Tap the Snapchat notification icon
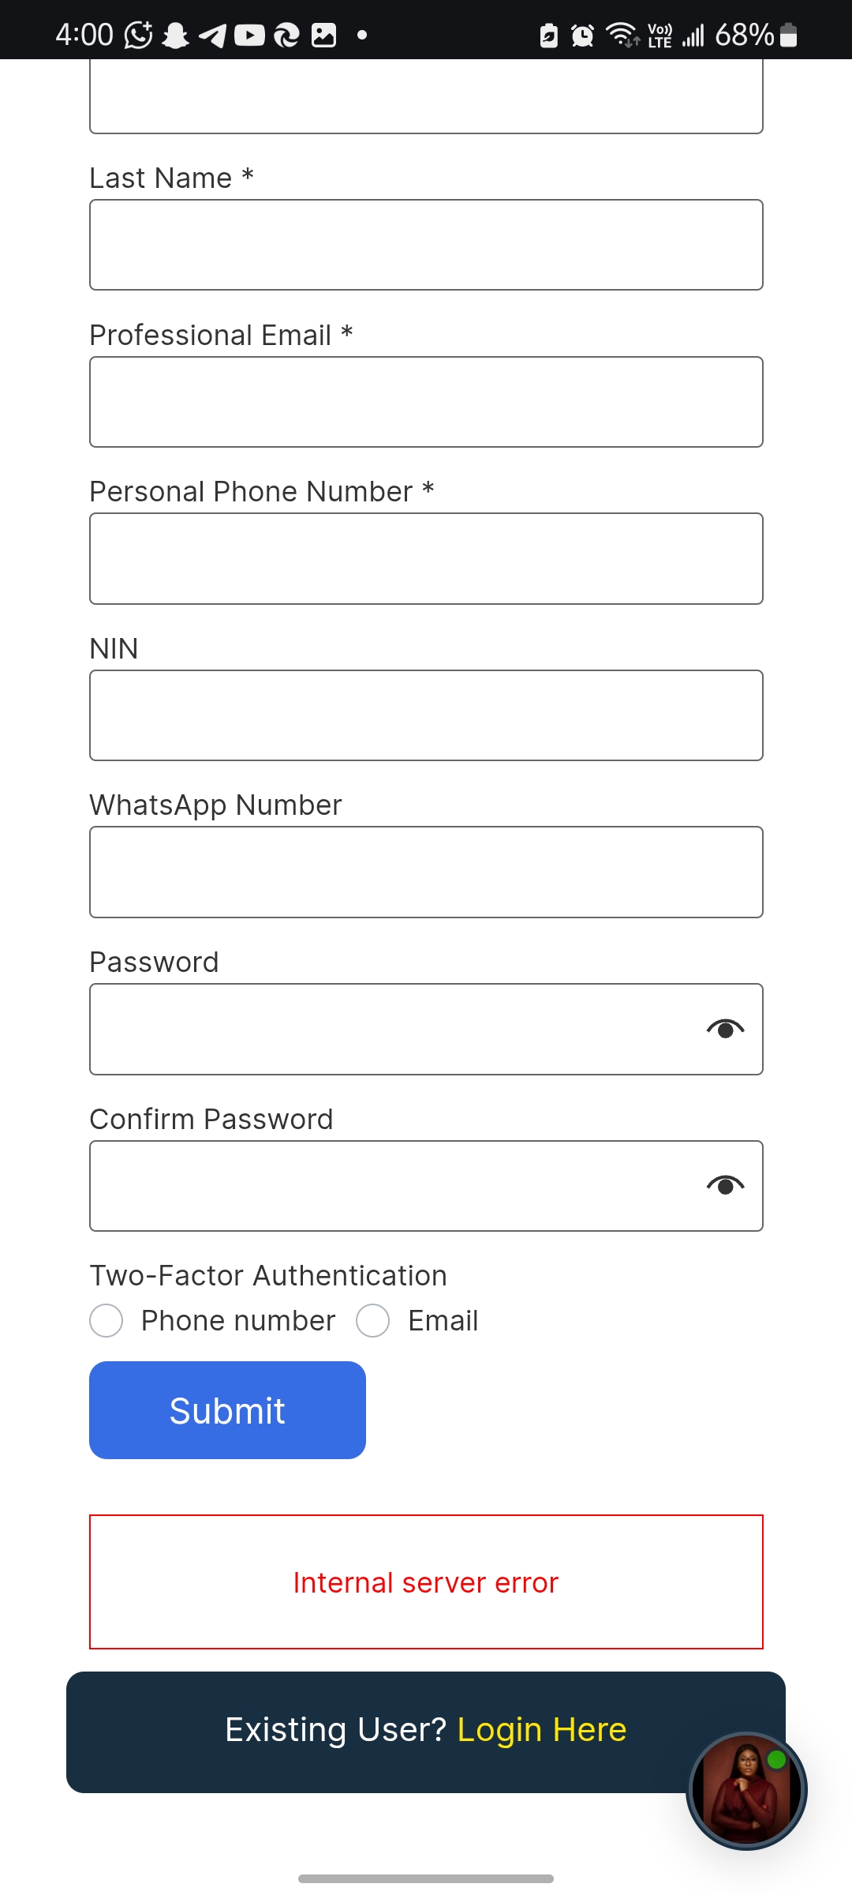852x1895 pixels. coord(175,36)
